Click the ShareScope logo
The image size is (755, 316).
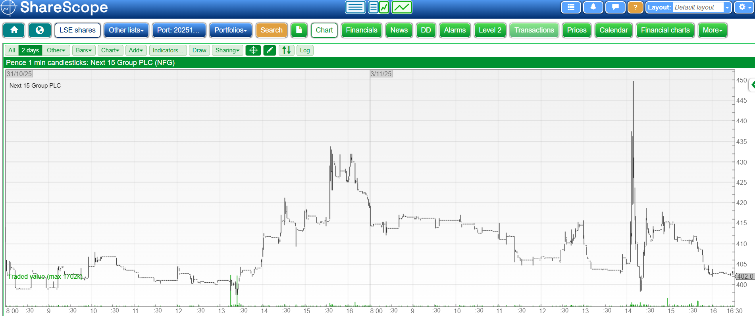point(54,7)
